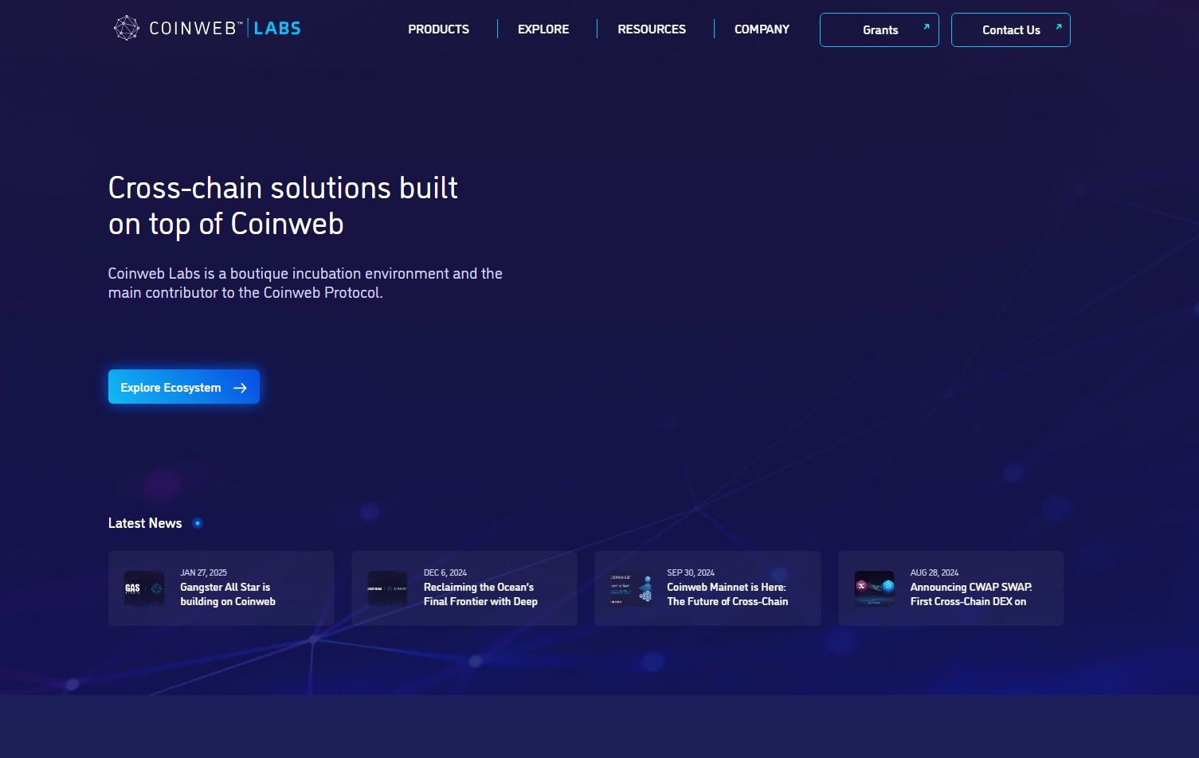Screen dimensions: 1199x758
Task: Open the RESOURCES dropdown
Action: pyautogui.click(x=652, y=29)
